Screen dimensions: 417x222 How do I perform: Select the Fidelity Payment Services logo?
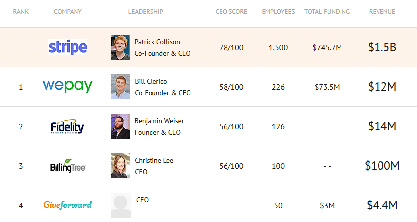pyautogui.click(x=68, y=127)
